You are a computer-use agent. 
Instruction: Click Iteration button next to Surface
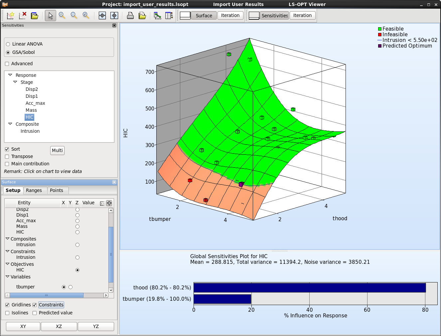pos(230,15)
